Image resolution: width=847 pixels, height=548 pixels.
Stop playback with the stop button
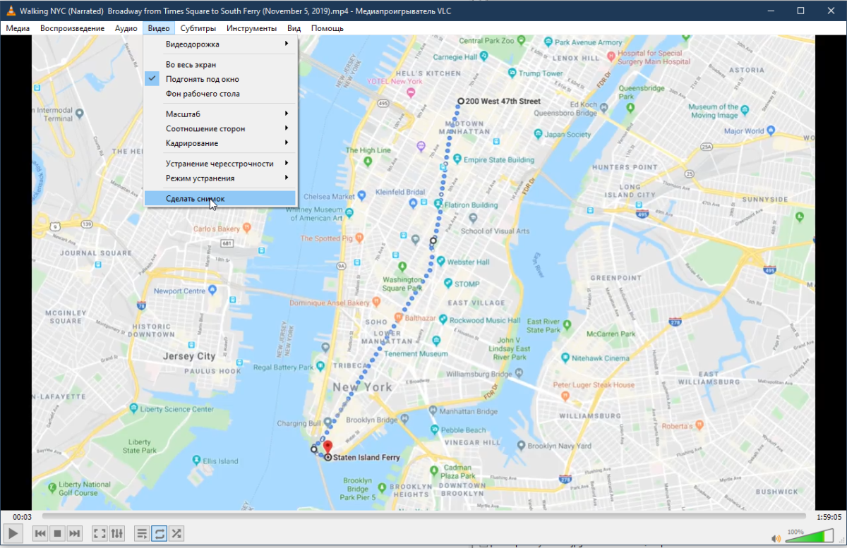coord(58,533)
